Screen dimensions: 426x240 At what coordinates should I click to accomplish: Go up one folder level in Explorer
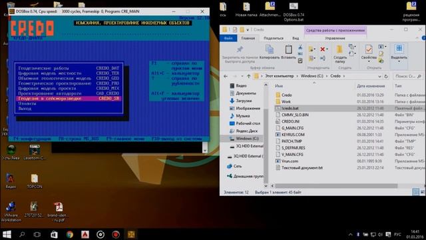(248, 76)
